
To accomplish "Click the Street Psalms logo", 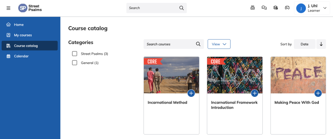I will [30, 8].
